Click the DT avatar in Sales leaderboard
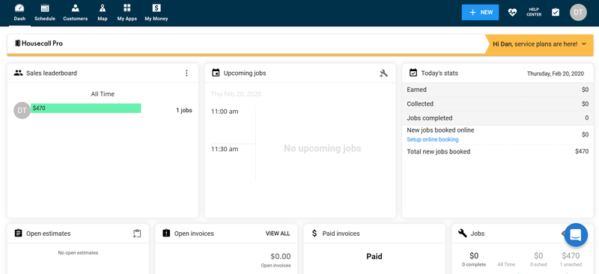599x274 pixels. pyautogui.click(x=22, y=111)
